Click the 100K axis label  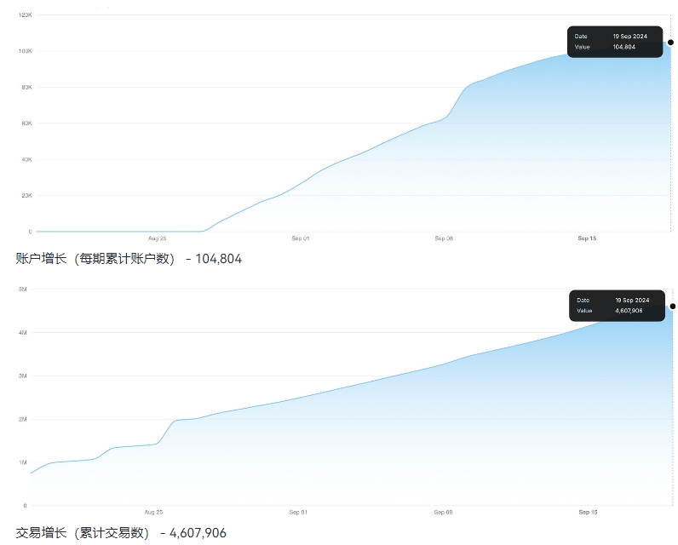coord(25,51)
